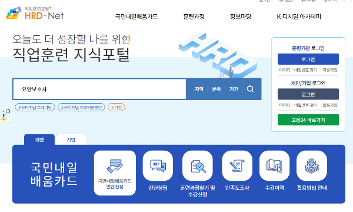Click 아이디·비밀번호 찾기 for 개인/기업
The height and width of the screenshot is (212, 353).
[298, 105]
